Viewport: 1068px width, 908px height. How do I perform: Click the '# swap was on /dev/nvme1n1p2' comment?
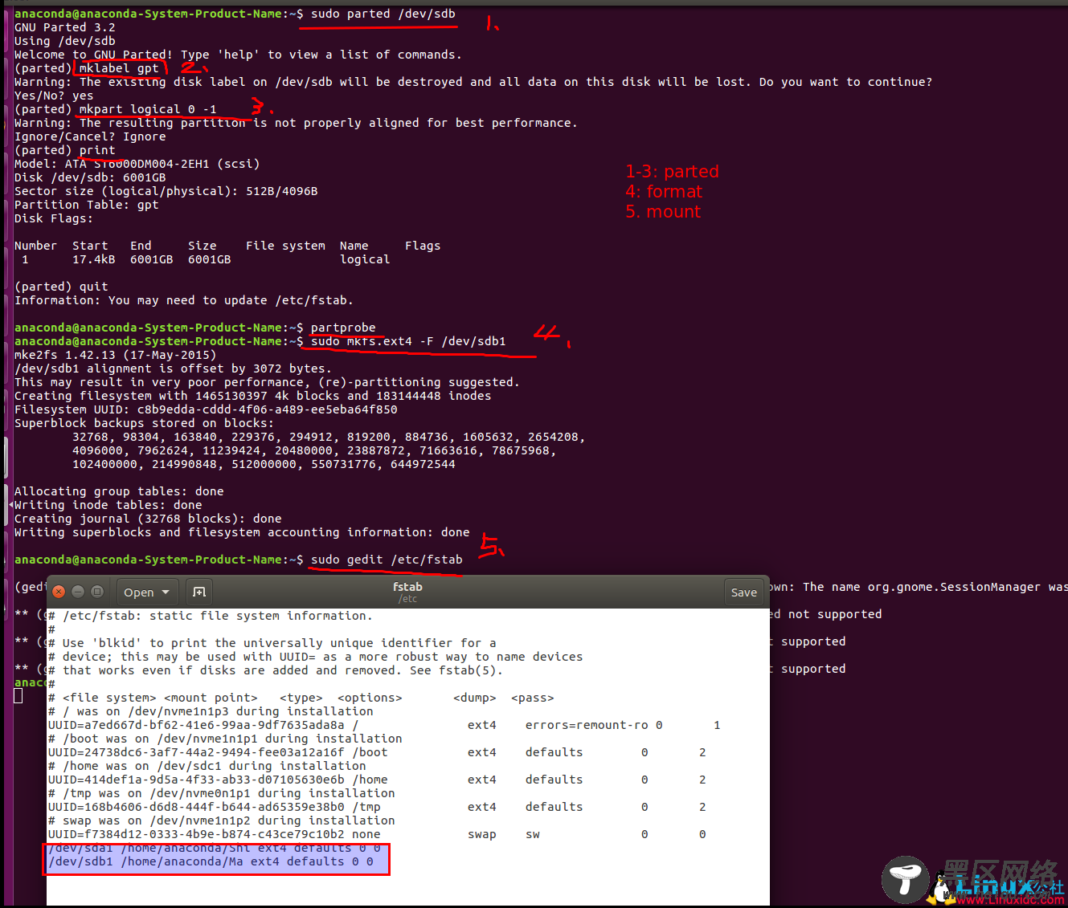coord(222,820)
